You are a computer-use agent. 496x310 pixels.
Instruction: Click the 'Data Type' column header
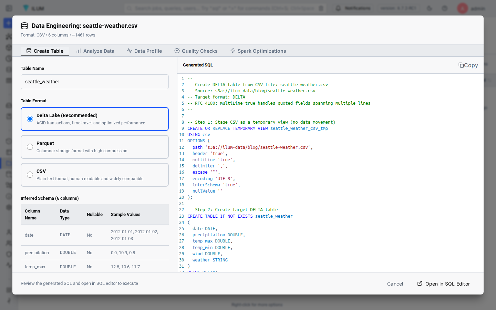point(65,215)
